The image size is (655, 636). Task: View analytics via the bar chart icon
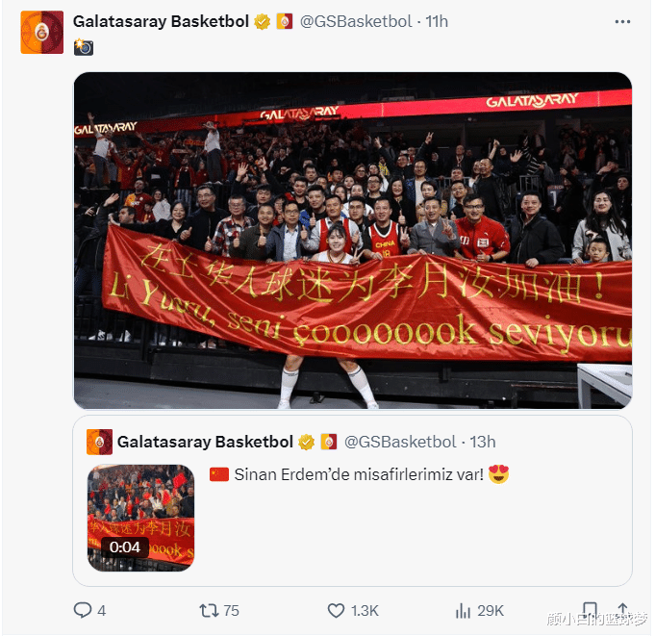click(x=463, y=611)
